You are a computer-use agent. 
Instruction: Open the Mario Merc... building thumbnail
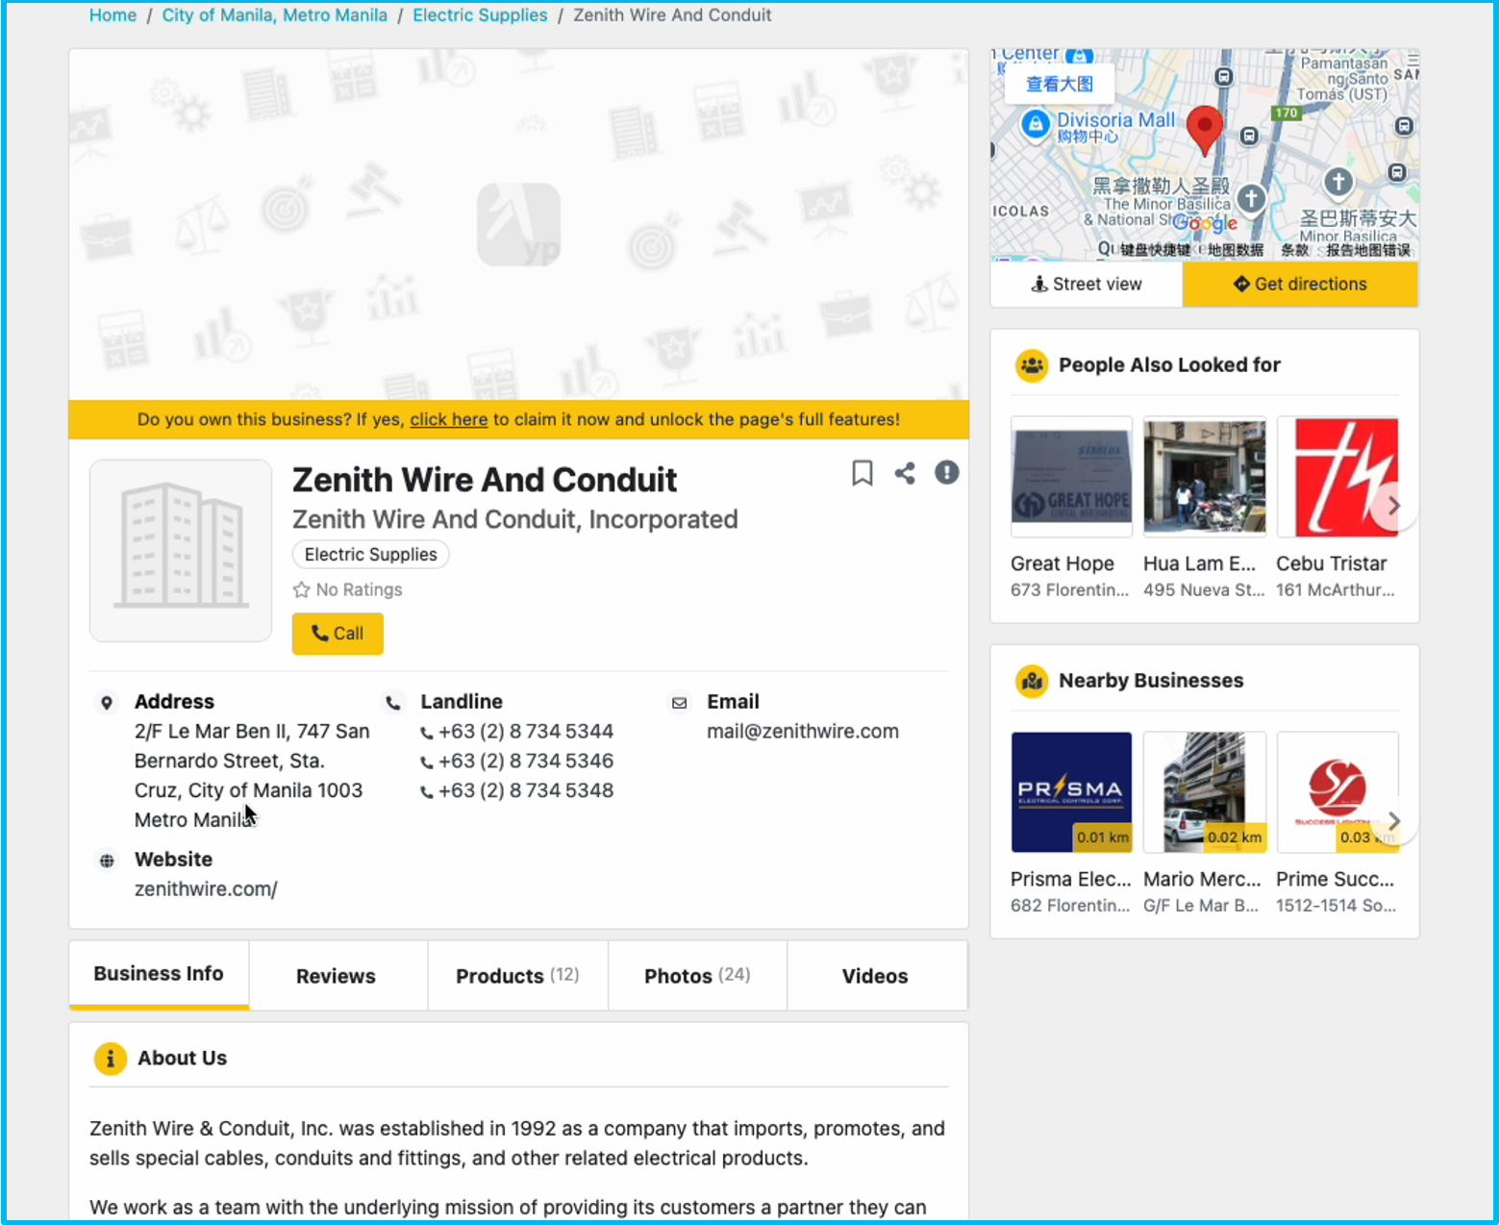coord(1204,792)
